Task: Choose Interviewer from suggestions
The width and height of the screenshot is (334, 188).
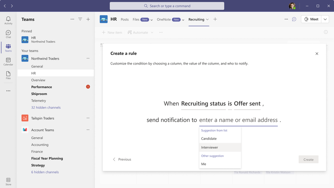Action: pyautogui.click(x=220, y=147)
